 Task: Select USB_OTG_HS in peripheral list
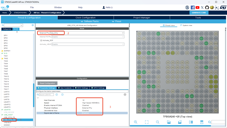pos(9,120)
